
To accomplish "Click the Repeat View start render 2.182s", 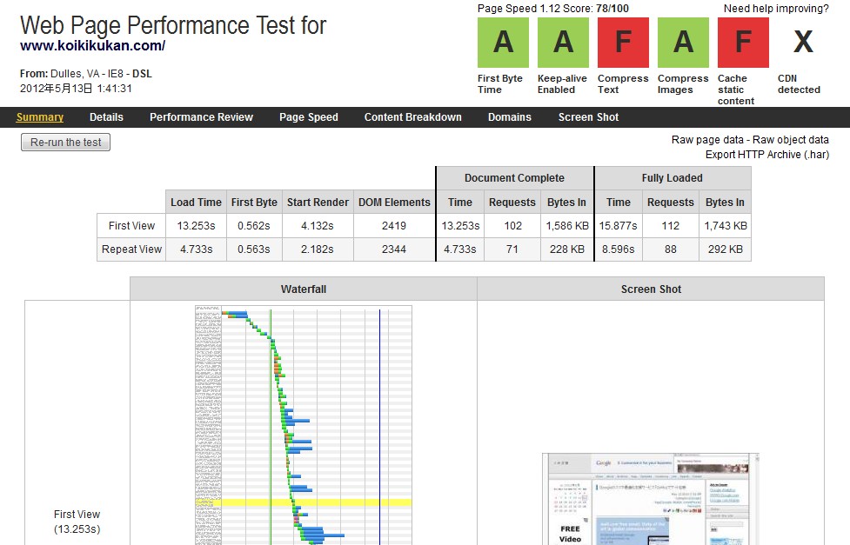I will [x=318, y=249].
